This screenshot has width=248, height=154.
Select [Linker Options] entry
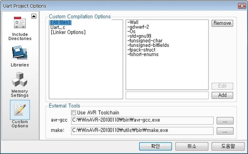[x=68, y=32]
